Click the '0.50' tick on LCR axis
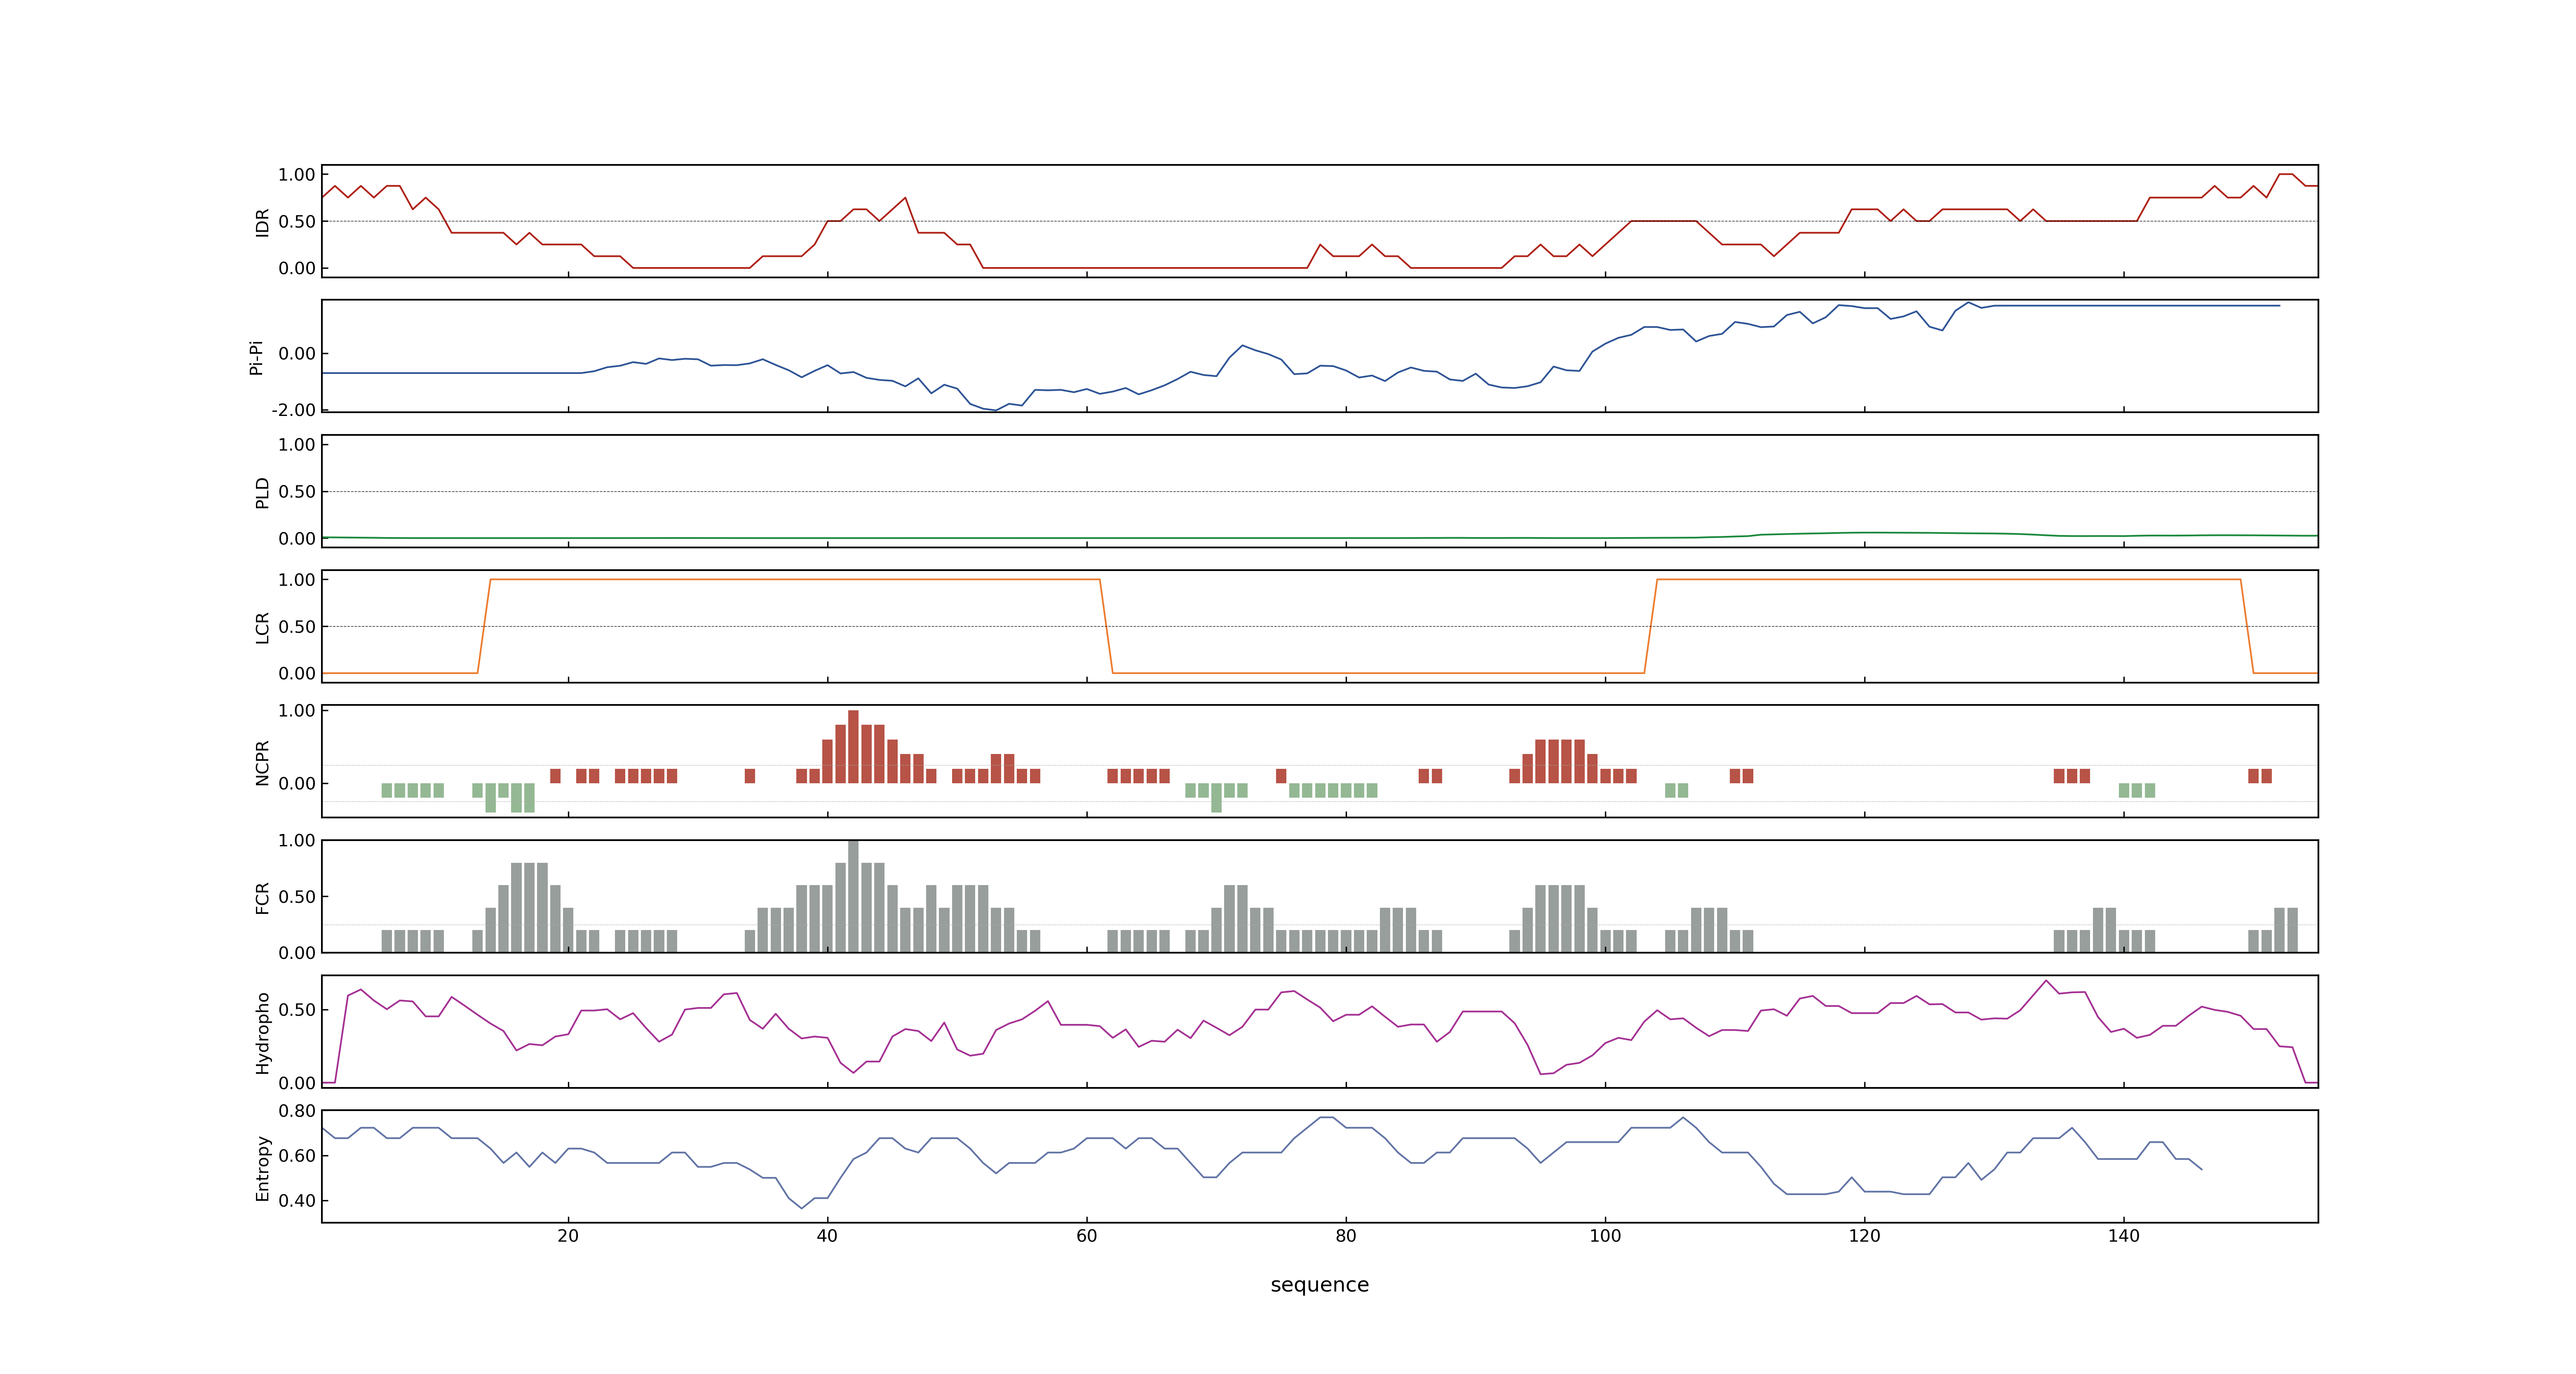Screen dimensions: 2576x1374 pos(297,627)
